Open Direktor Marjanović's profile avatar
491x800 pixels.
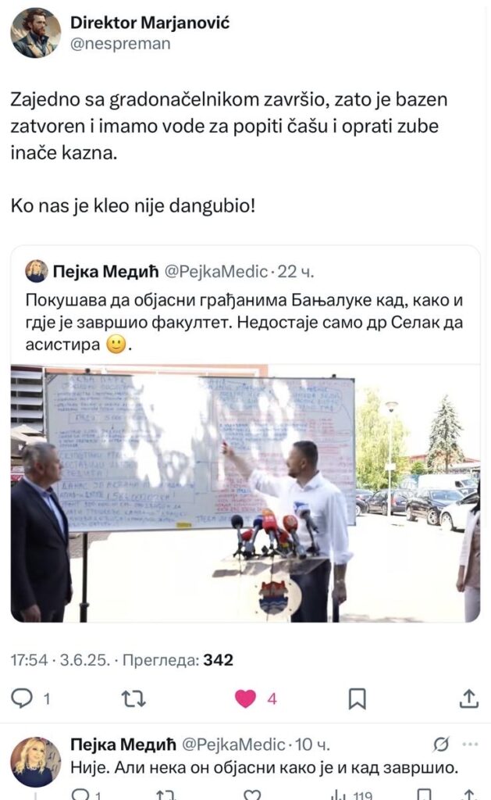click(36, 33)
